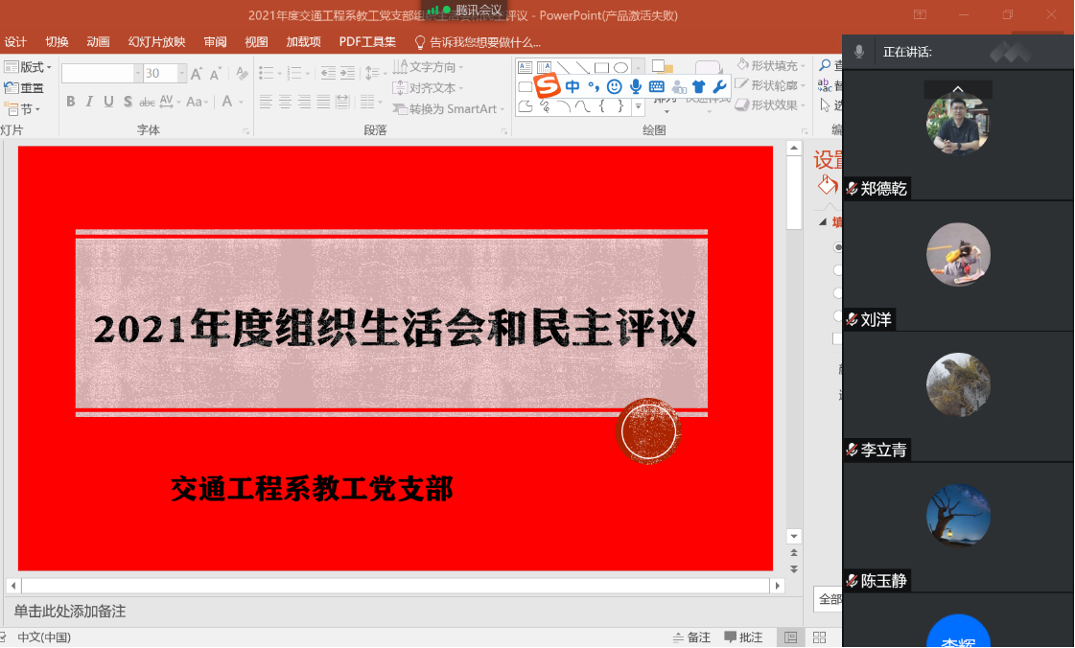Select the second fill radio option

tap(838, 270)
